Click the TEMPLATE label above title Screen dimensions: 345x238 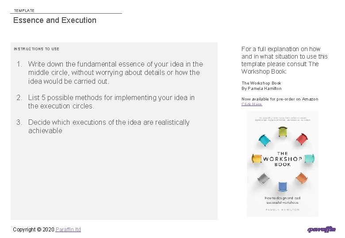[24, 11]
